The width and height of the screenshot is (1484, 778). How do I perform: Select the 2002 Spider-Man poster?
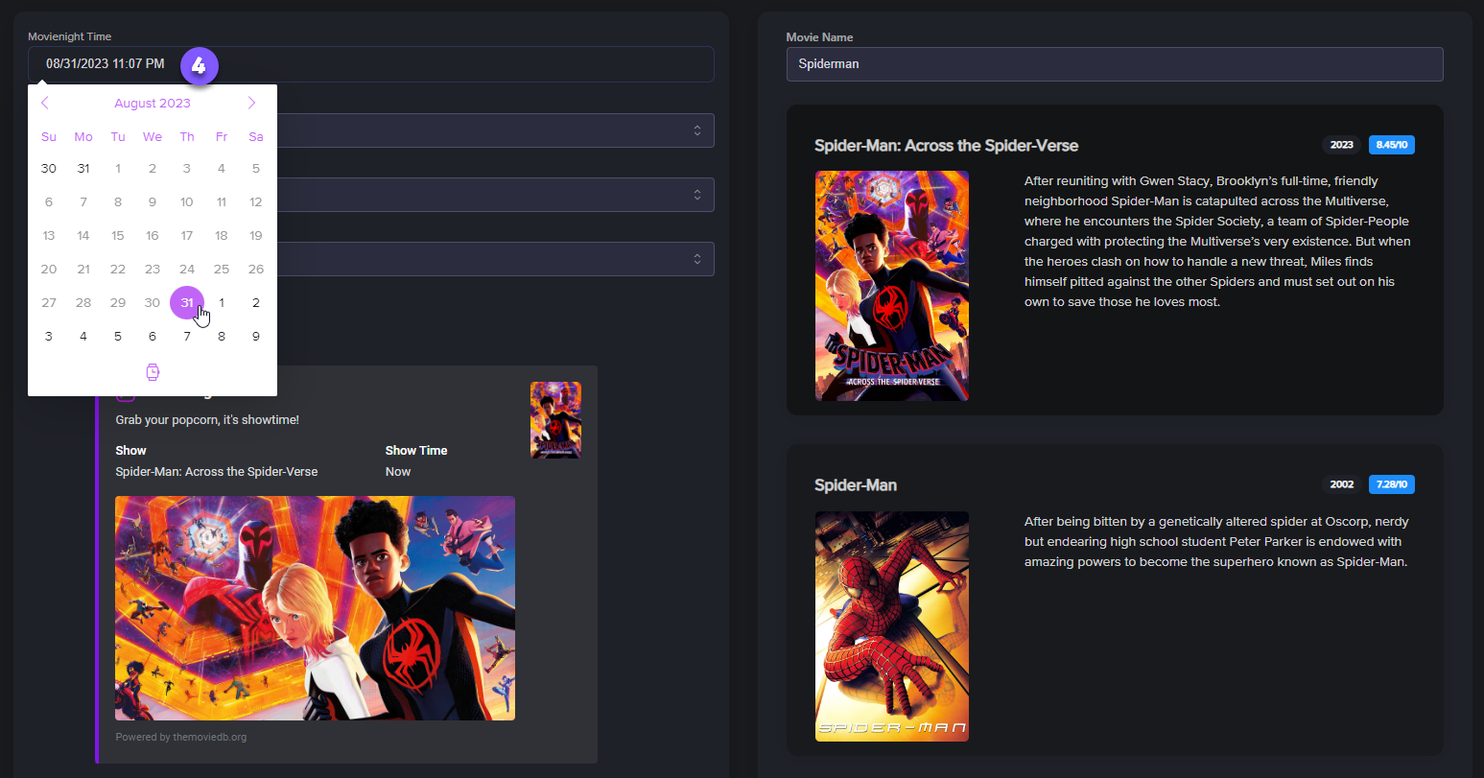click(x=891, y=626)
